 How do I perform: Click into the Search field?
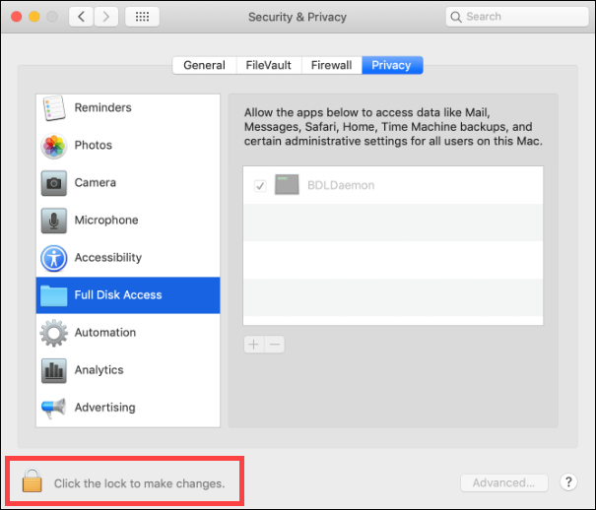(517, 17)
